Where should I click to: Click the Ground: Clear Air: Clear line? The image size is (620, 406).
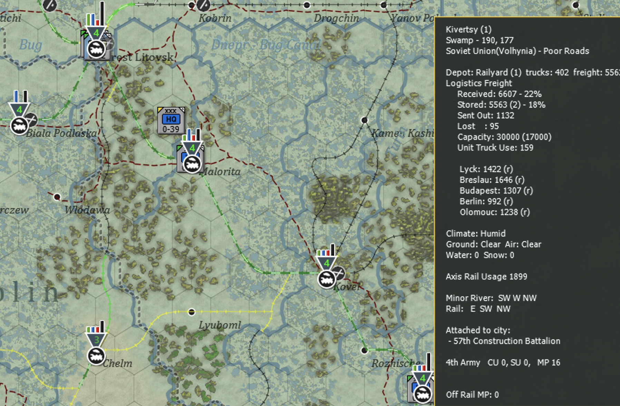tap(494, 244)
